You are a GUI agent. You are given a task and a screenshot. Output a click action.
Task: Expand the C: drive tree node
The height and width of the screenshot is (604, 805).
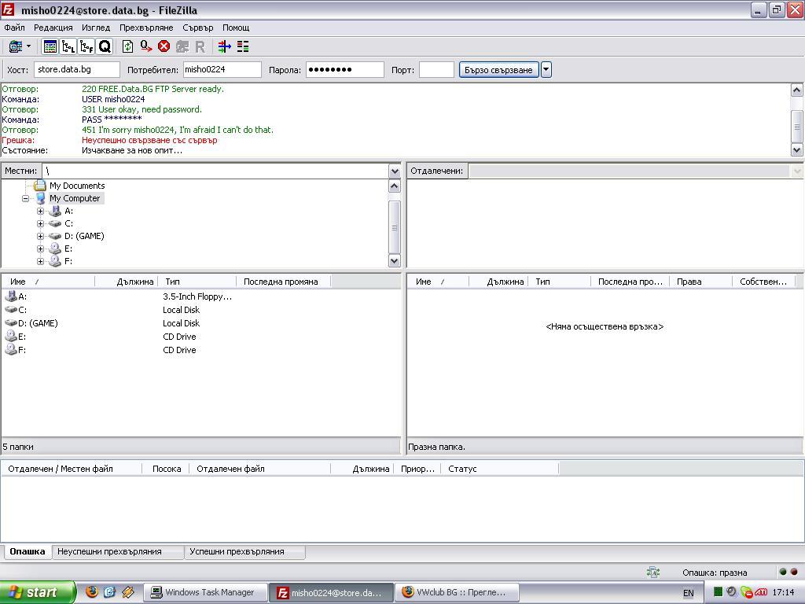41,223
